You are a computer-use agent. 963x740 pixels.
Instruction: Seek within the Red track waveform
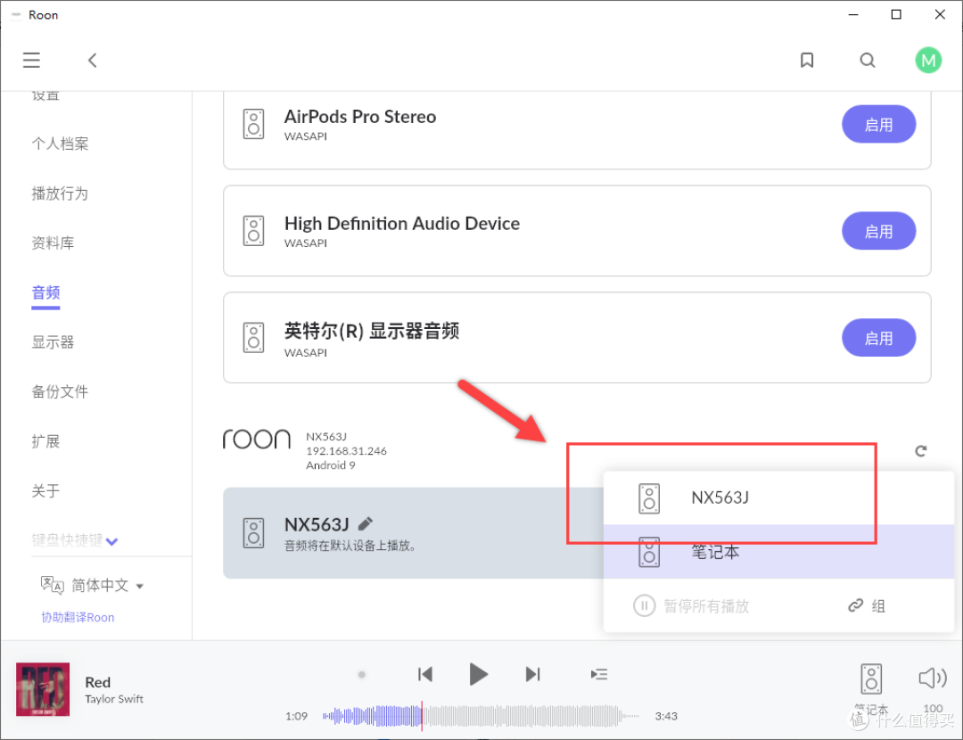[x=481, y=715]
